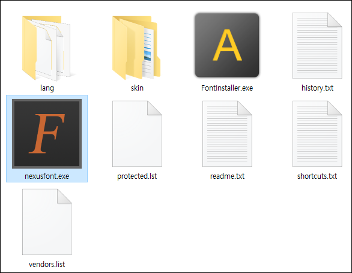352x273 pixels.
Task: Click the "readme.txt" file name text
Action: coord(227,176)
